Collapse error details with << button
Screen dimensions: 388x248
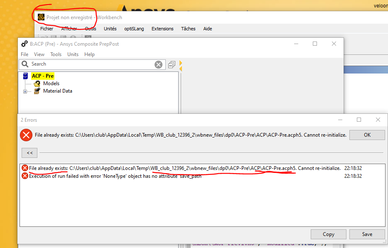click(x=29, y=153)
